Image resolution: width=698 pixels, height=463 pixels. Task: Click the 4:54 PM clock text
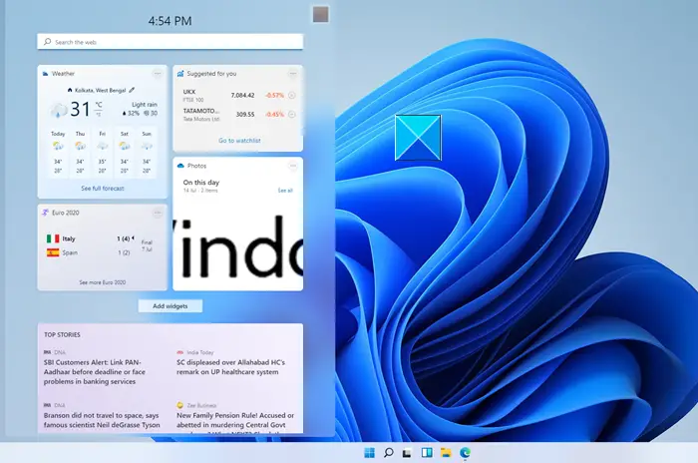pos(171,21)
